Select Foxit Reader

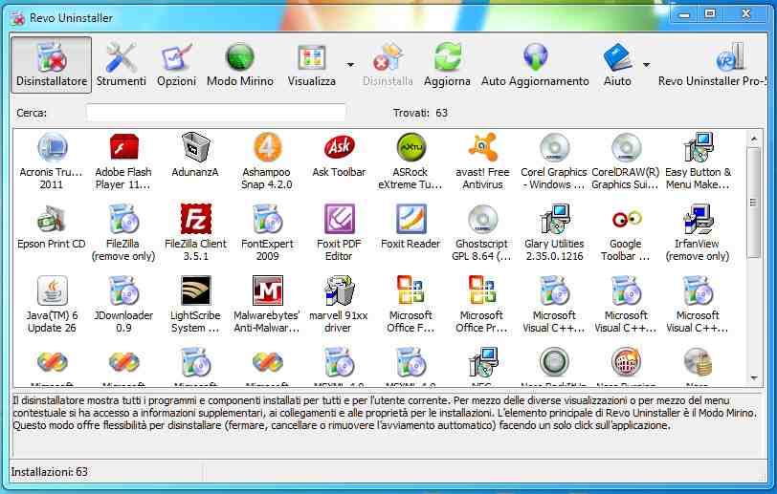411,227
